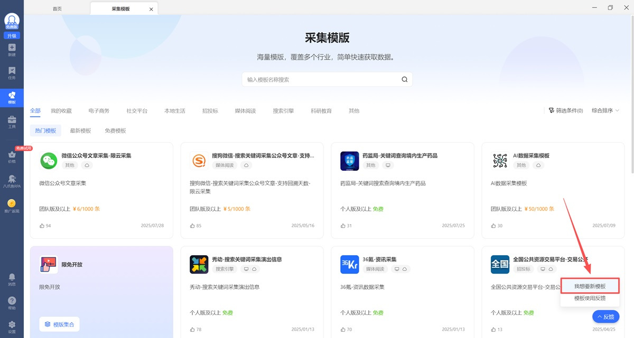The width and height of the screenshot is (634, 338).
Task: Select 我想要新模板 menu entry
Action: coord(590,286)
